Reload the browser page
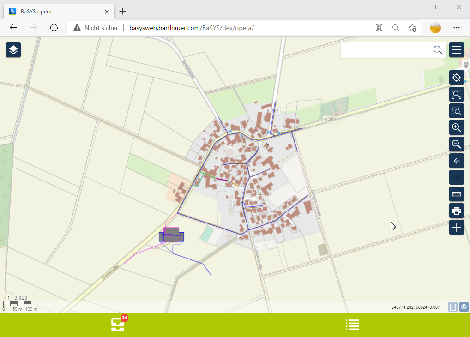Screen dimensions: 470x337 54,28
